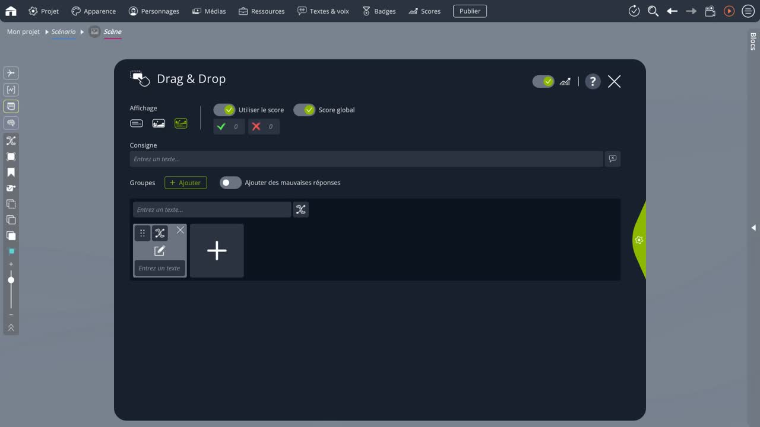
Task: Go to the home screen icon
Action: (11, 11)
